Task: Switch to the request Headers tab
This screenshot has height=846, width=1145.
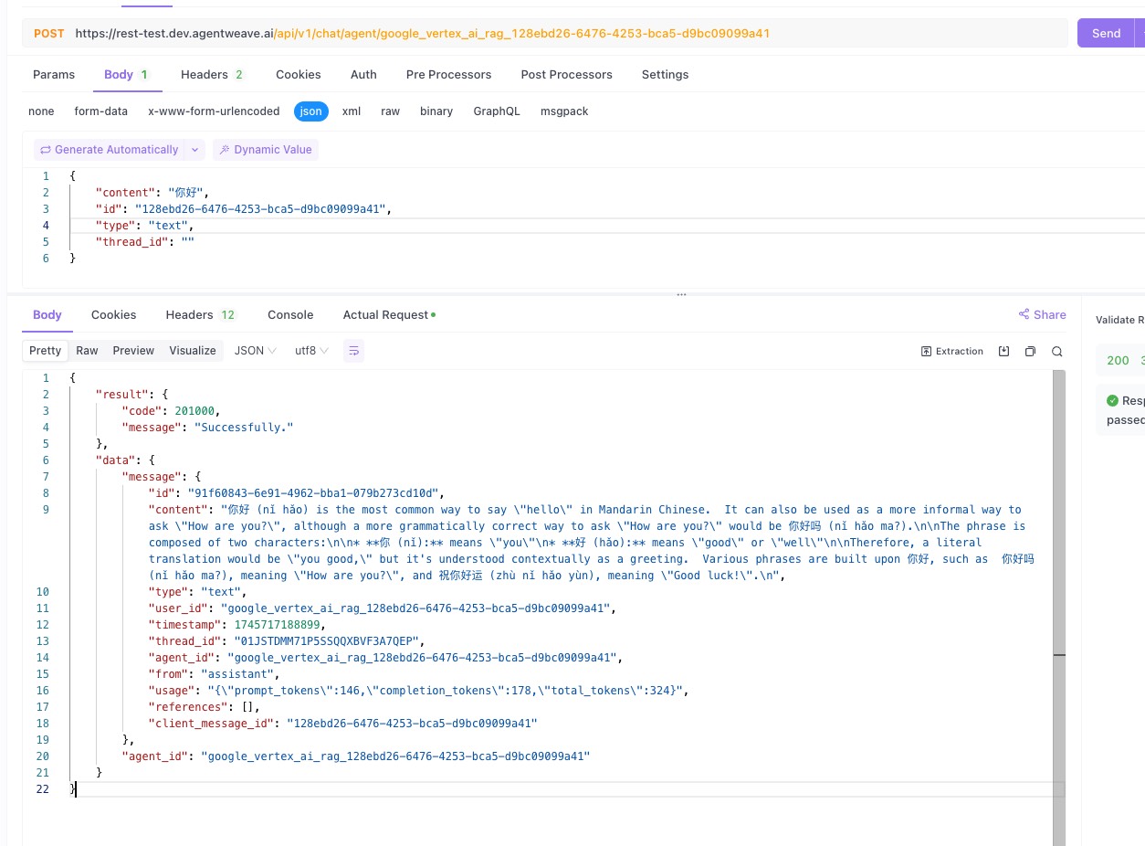Action: 211,75
